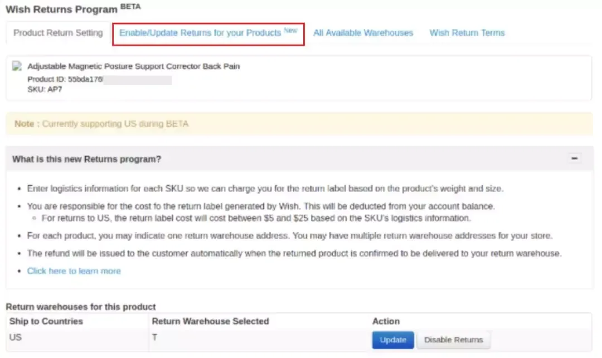Open the Product Return Setting tab
This screenshot has height=358, width=602.
(58, 33)
